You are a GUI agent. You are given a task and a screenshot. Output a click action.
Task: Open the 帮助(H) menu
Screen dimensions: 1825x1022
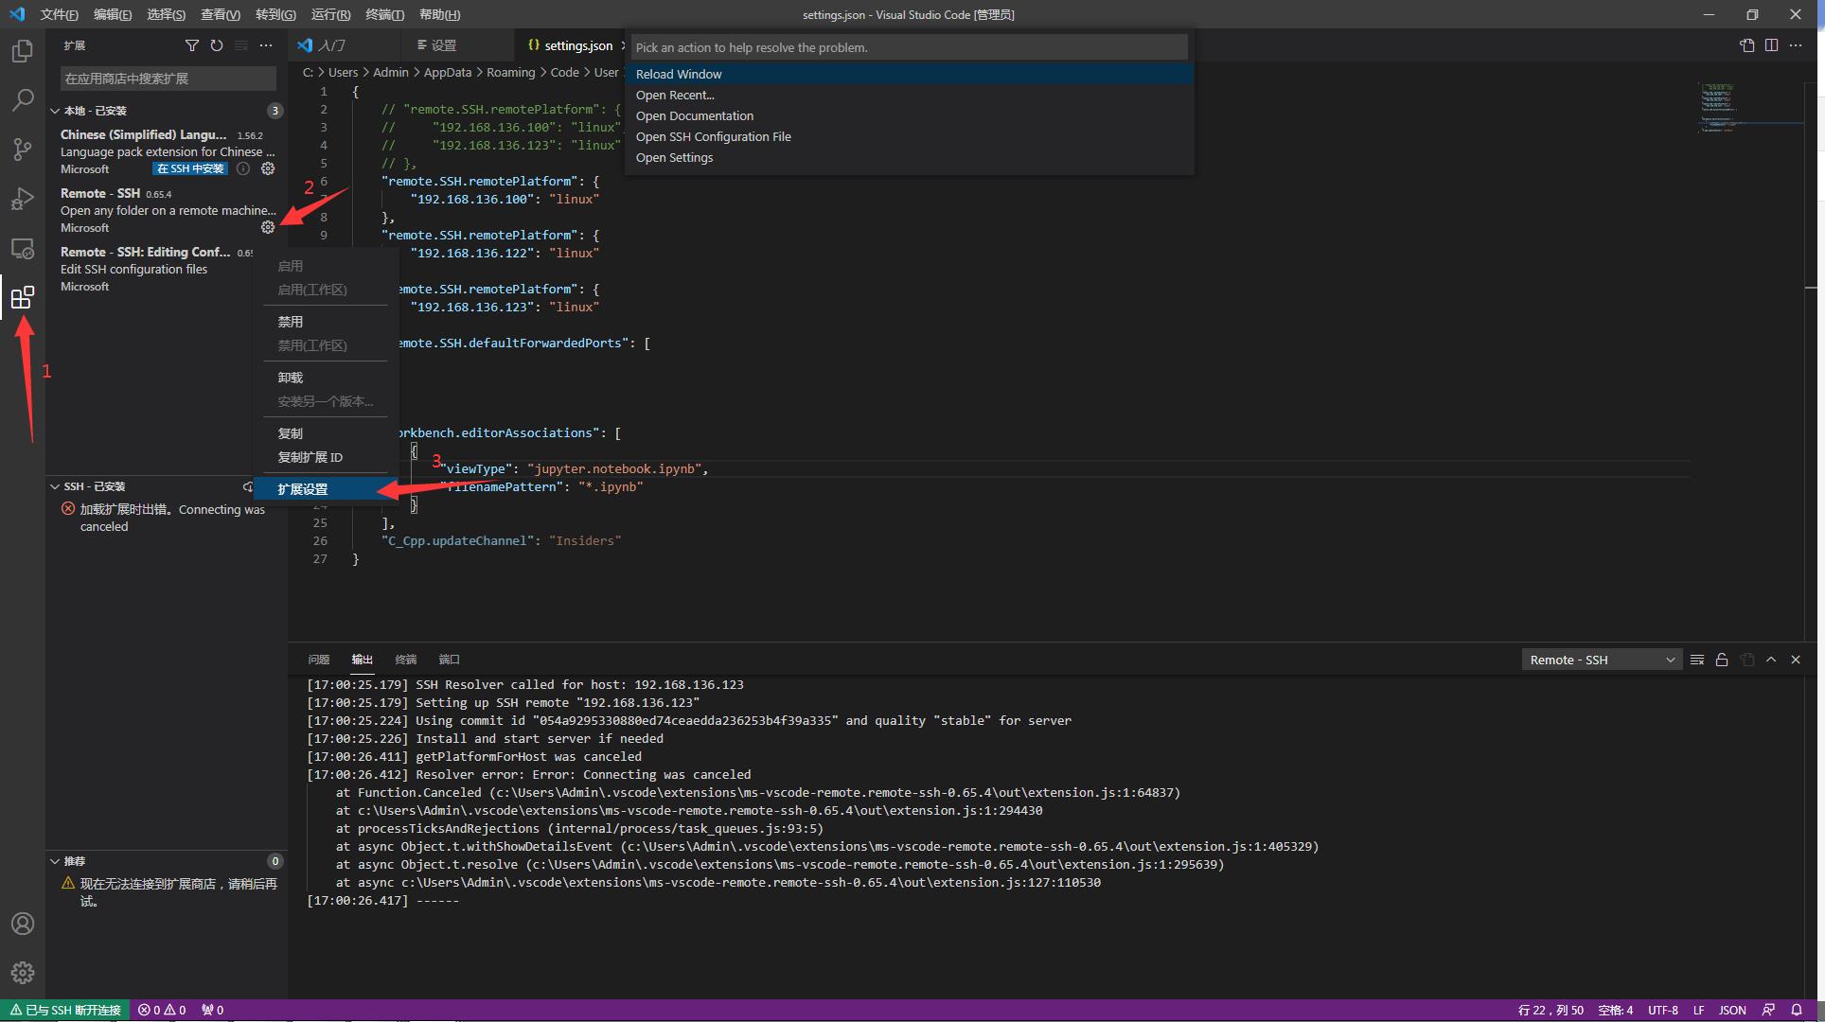click(x=439, y=14)
